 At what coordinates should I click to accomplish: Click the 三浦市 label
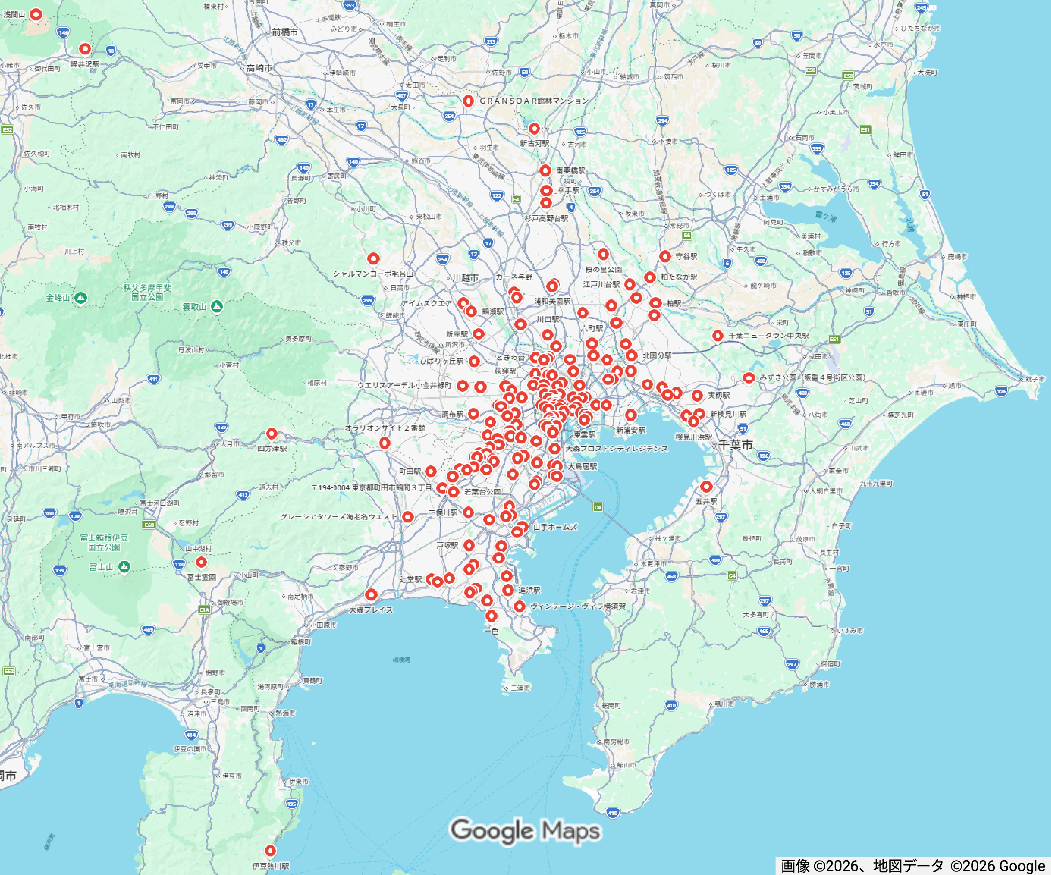pos(520,688)
